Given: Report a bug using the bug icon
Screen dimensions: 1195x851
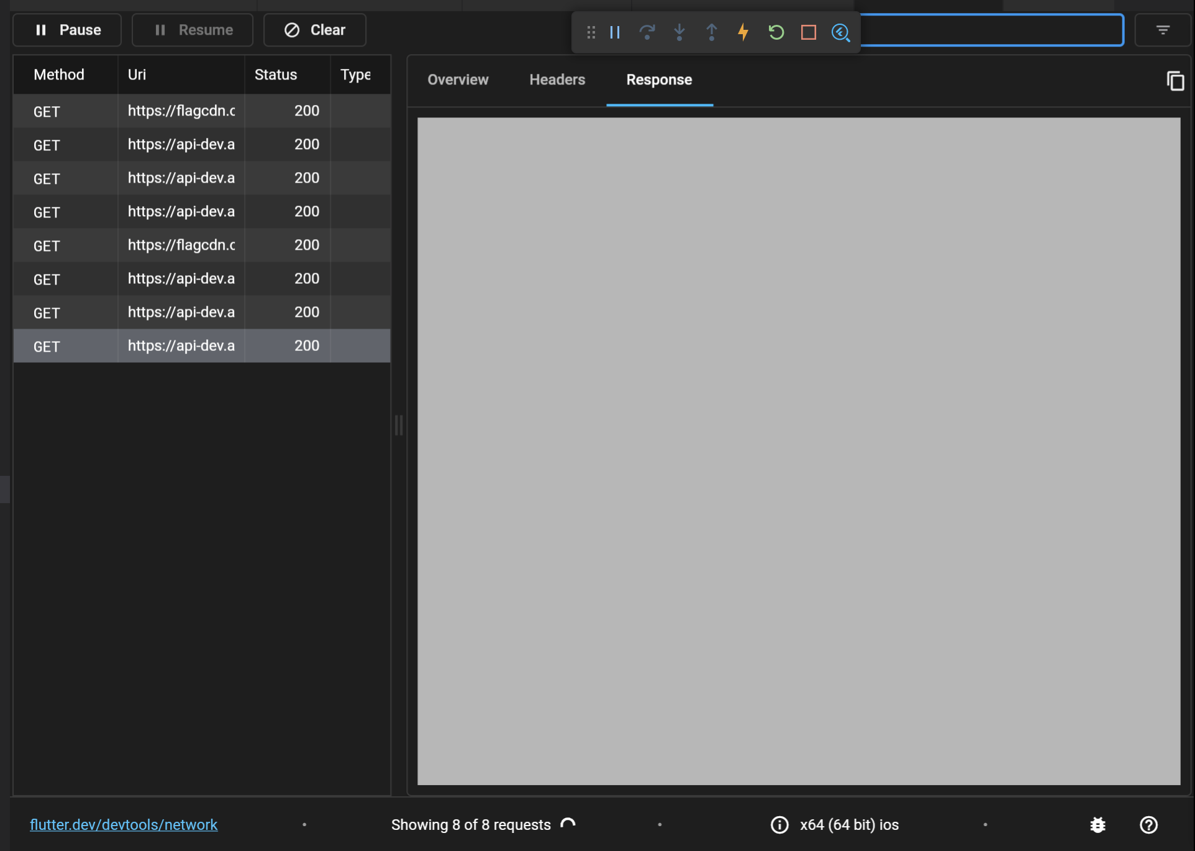Looking at the screenshot, I should [1098, 825].
